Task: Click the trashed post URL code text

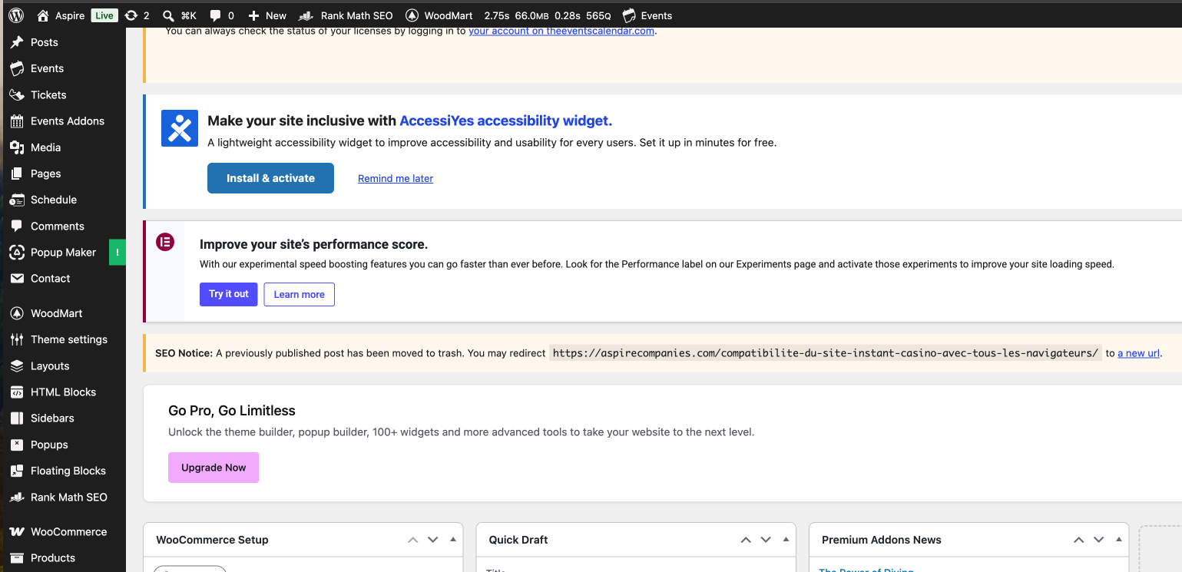Action: [x=826, y=353]
